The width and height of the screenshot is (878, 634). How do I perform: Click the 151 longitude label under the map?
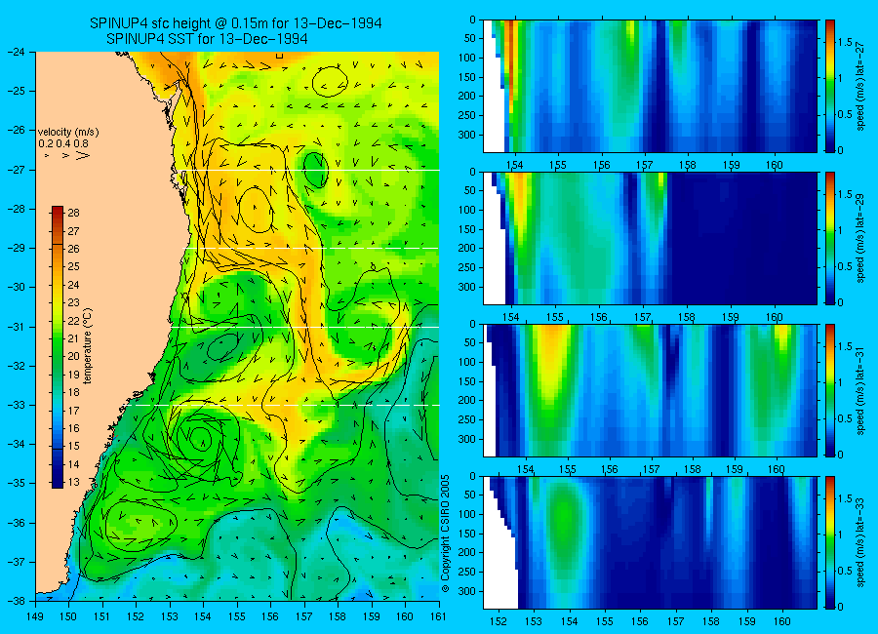coord(102,616)
